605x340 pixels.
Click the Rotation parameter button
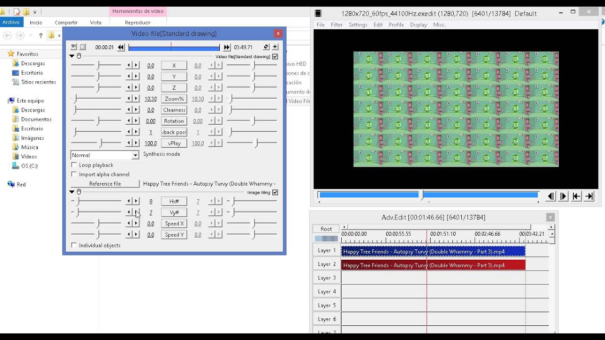pyautogui.click(x=174, y=121)
